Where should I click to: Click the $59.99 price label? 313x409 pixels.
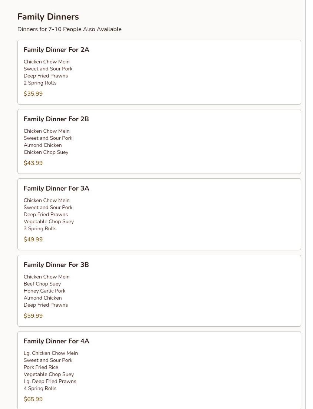(33, 316)
